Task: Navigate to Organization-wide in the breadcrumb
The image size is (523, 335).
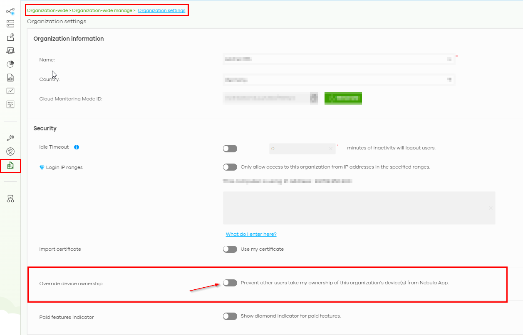Action: (x=47, y=10)
